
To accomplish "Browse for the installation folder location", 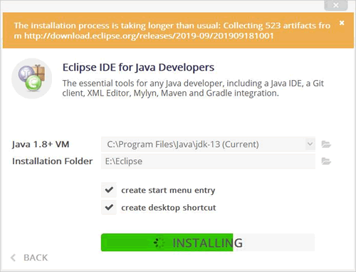I will [326, 161].
